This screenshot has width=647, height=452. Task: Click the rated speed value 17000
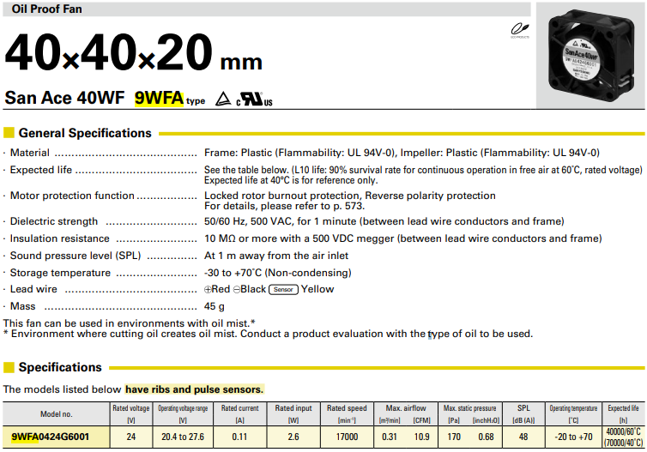pos(347,437)
